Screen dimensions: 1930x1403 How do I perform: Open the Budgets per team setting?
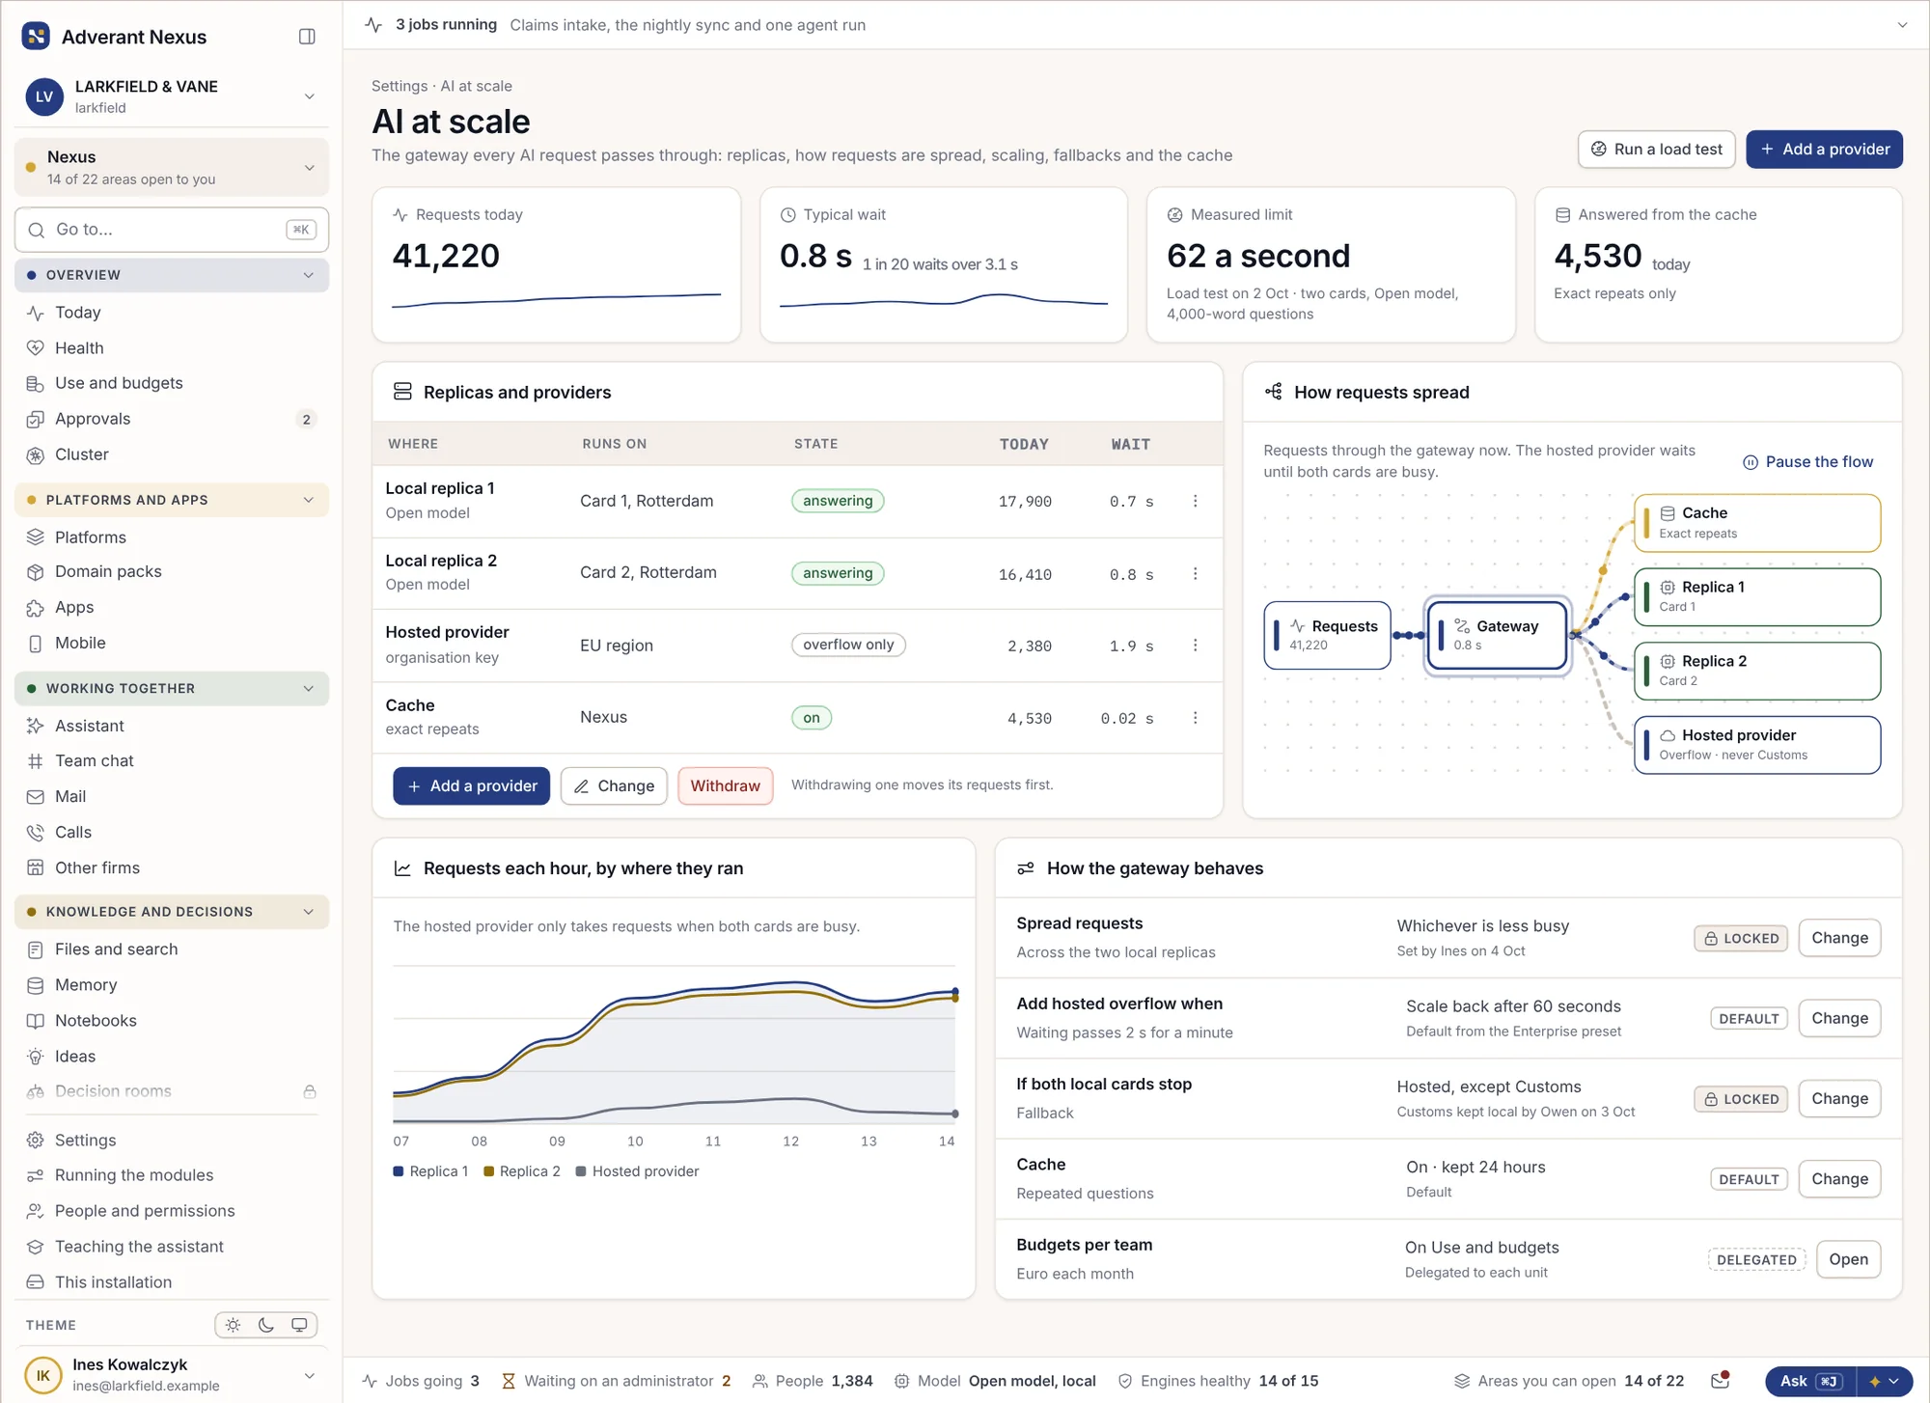tap(1848, 1259)
